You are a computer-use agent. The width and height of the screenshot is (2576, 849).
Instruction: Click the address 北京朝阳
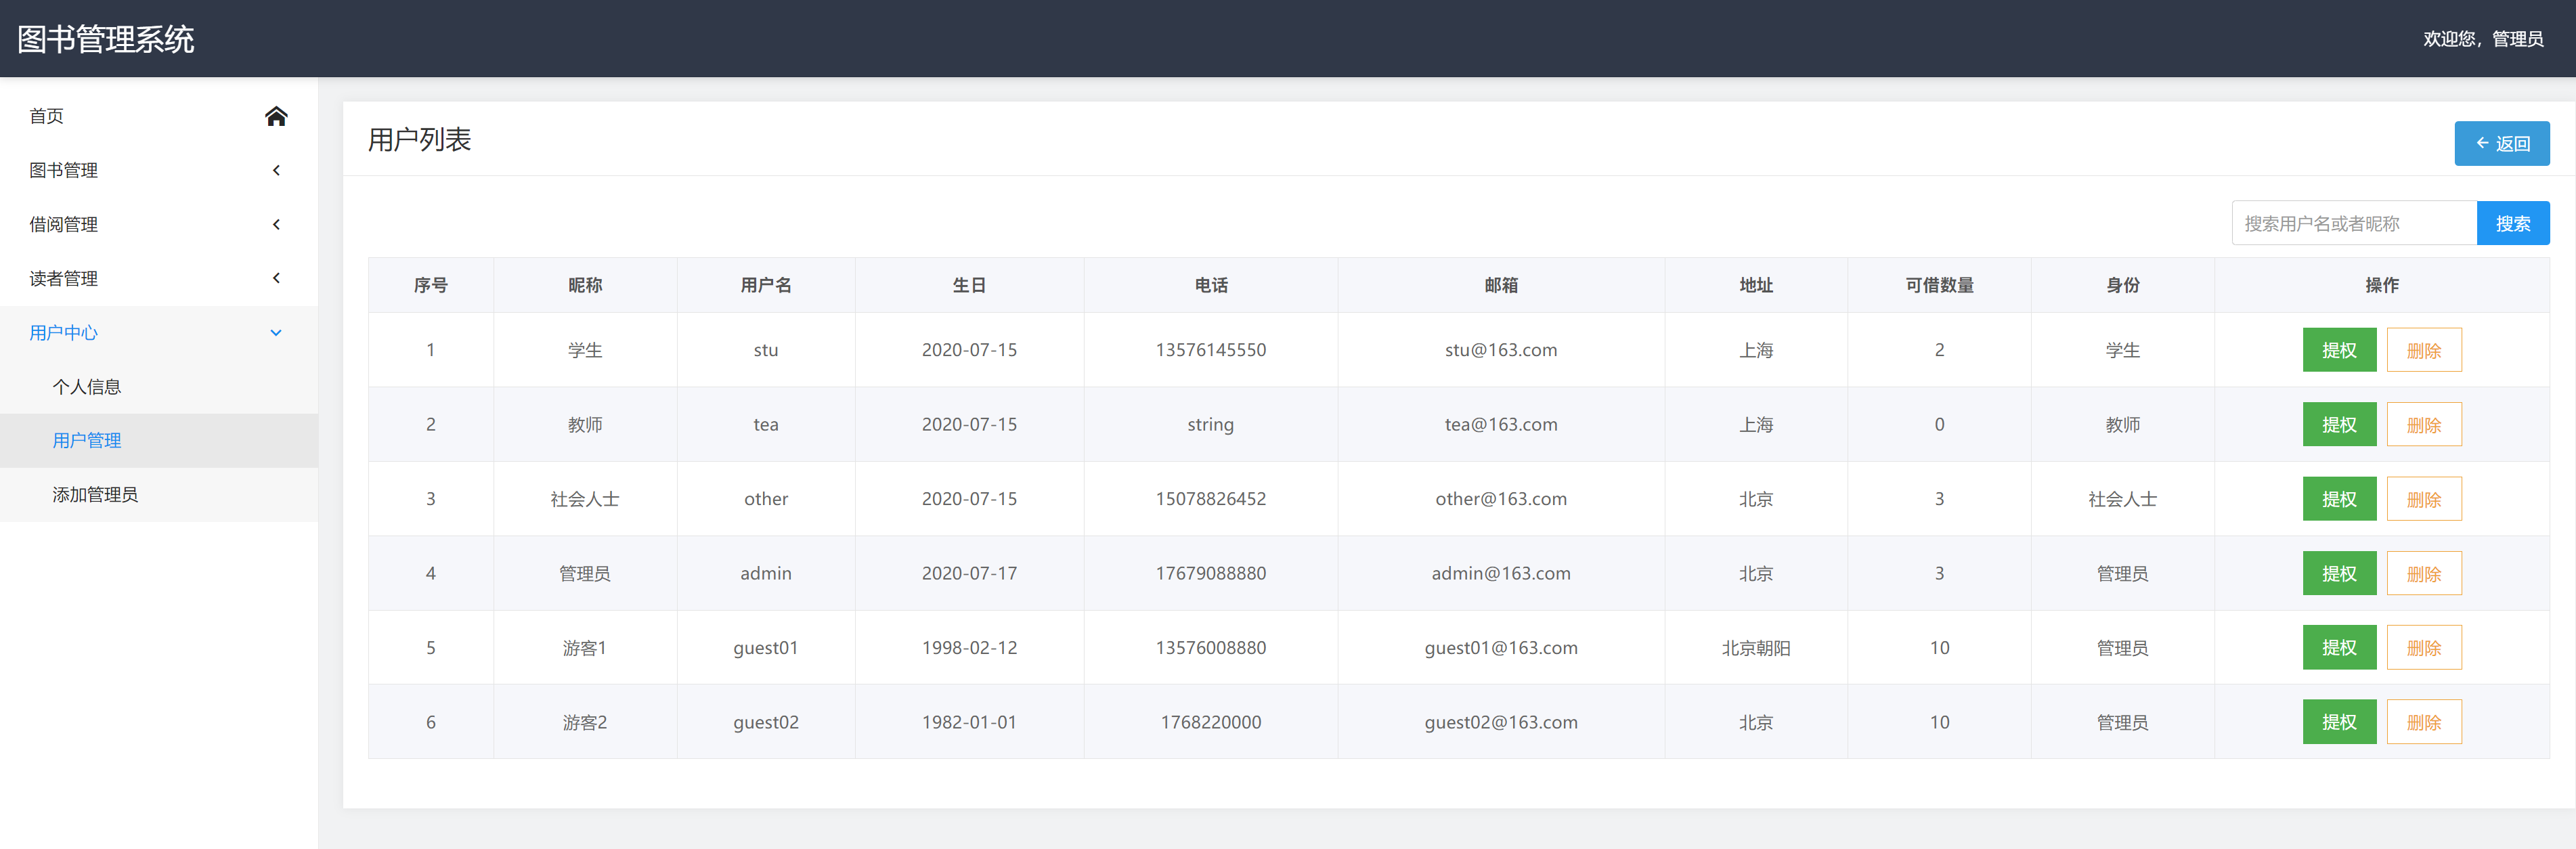click(x=1756, y=648)
